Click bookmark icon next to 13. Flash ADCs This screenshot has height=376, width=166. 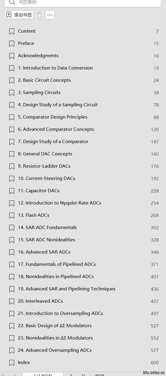[x=12, y=216]
